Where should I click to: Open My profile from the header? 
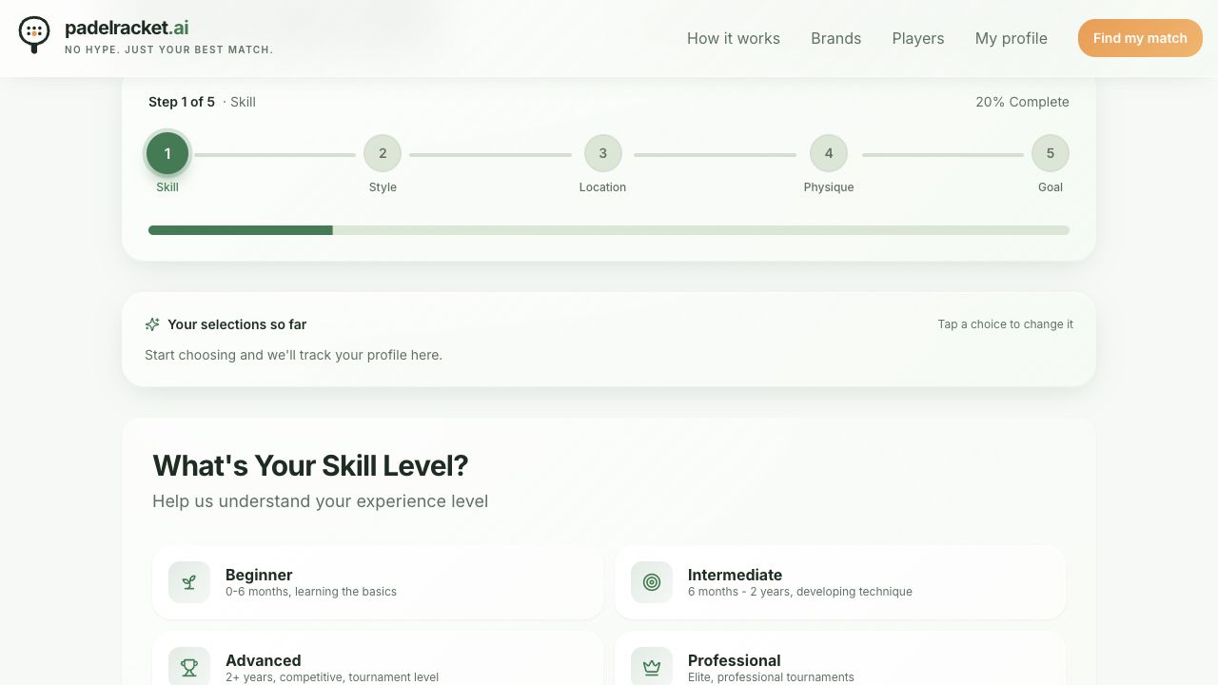pyautogui.click(x=1011, y=38)
